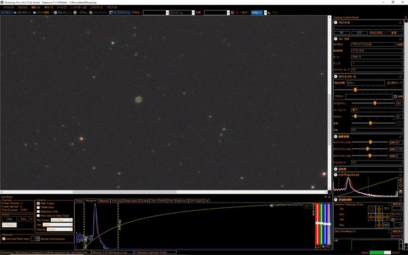Click the gray grid toolbar icon
This screenshot has width=408, height=255.
233,12
